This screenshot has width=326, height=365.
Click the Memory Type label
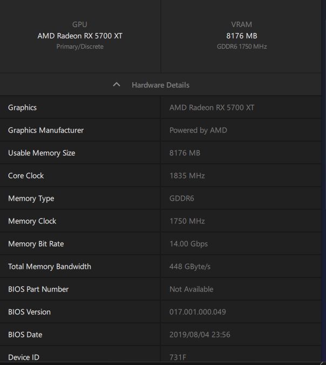pos(31,198)
